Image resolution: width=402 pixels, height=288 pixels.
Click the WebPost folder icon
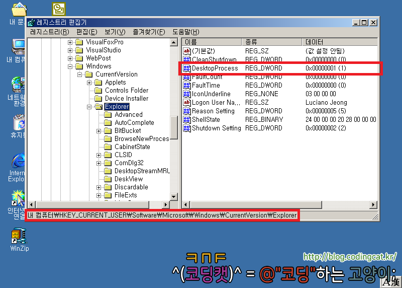pos(79,58)
